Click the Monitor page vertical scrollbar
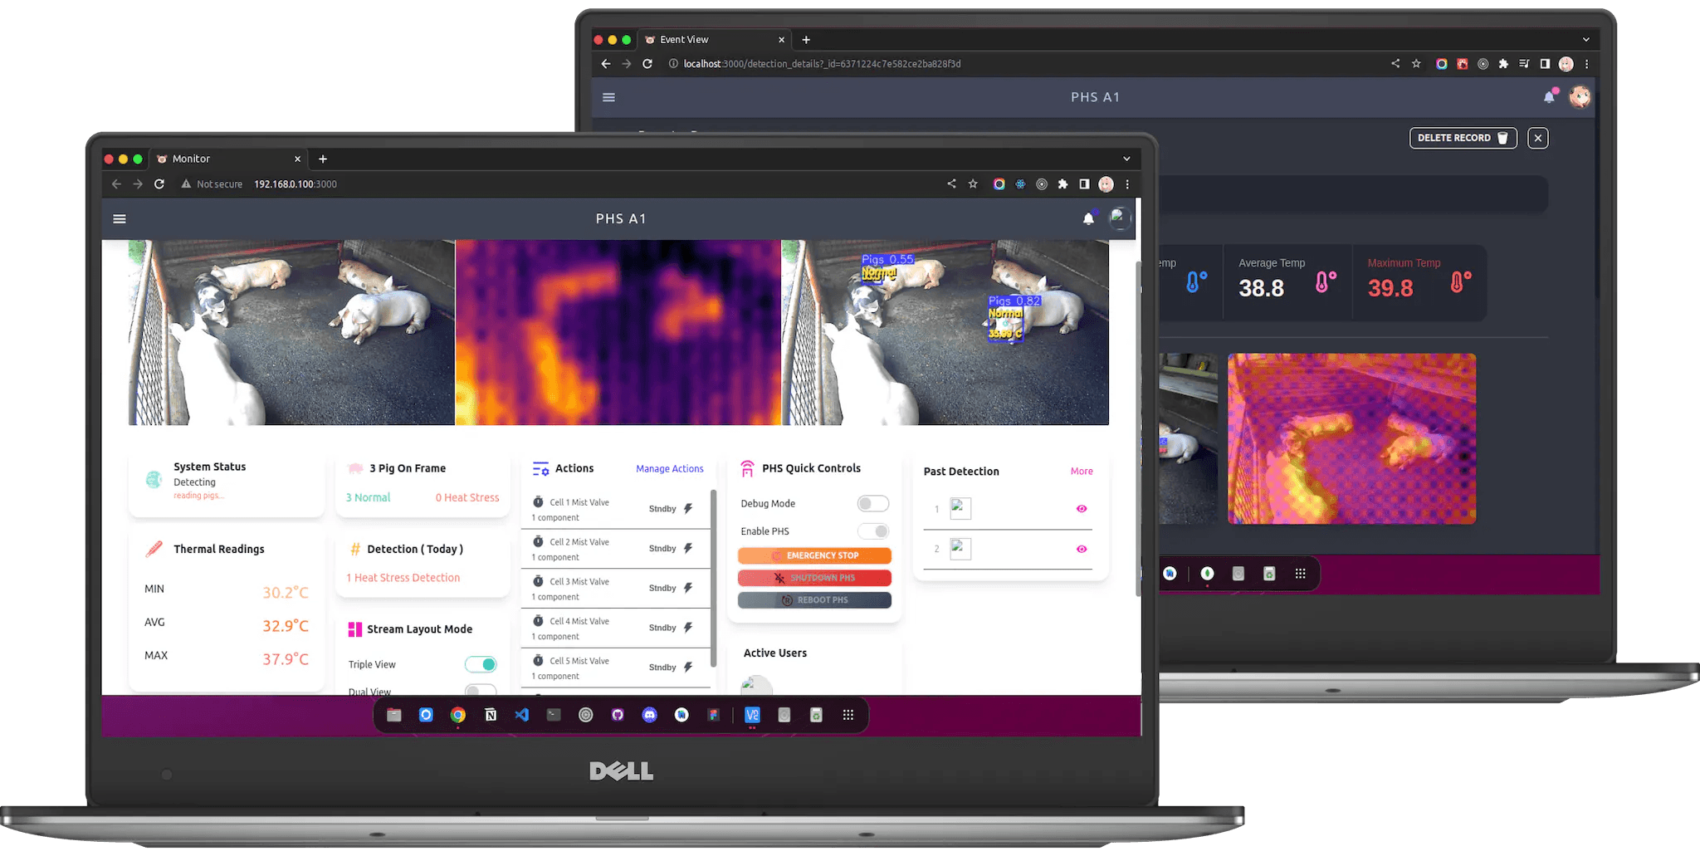 click(x=1138, y=429)
